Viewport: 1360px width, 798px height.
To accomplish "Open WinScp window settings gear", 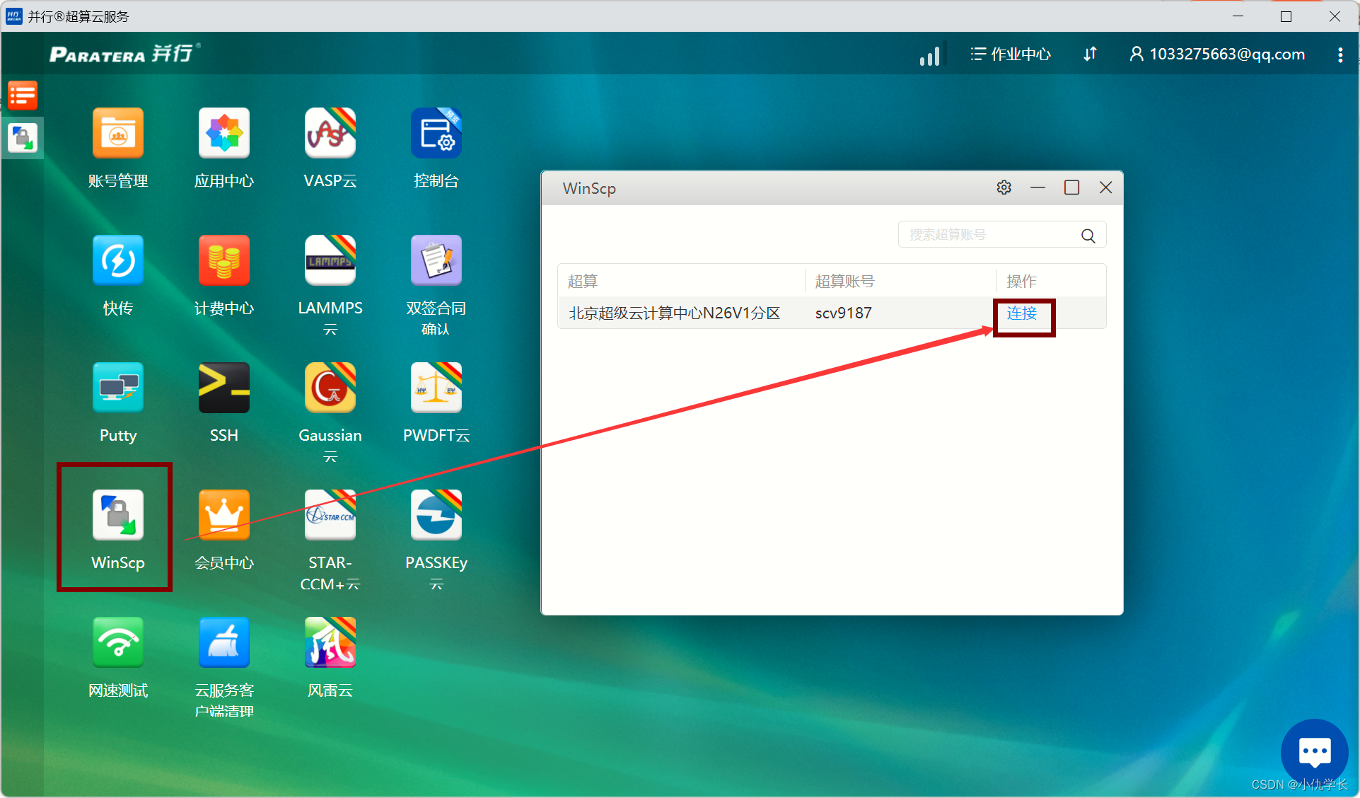I will coord(1004,187).
